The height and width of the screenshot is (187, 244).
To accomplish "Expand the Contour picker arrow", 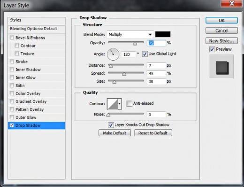I will click(x=120, y=104).
